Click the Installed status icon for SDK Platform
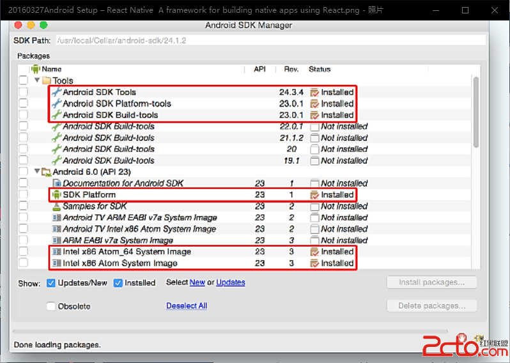 (x=314, y=195)
